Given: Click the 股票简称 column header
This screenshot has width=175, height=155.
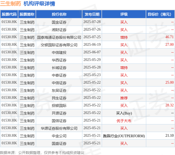Looking at the screenshot, I should click(27, 14).
